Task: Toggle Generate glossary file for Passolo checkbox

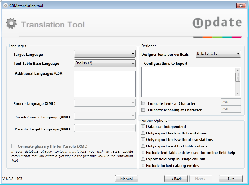Action: (14, 146)
